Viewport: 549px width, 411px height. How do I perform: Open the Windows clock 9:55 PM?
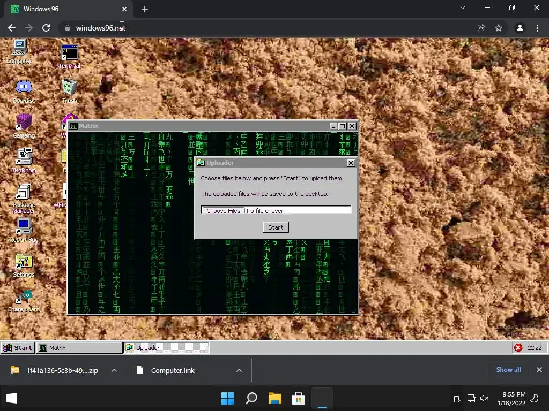pos(512,398)
